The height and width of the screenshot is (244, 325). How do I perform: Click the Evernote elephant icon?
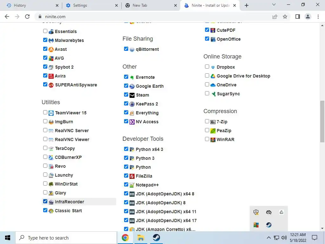click(132, 78)
